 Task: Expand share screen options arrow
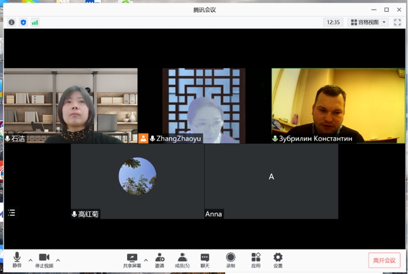coord(146,260)
